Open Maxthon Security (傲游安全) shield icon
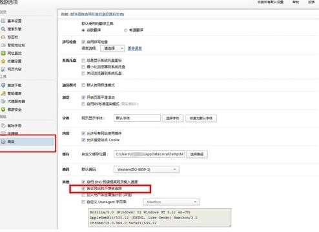 3,110
